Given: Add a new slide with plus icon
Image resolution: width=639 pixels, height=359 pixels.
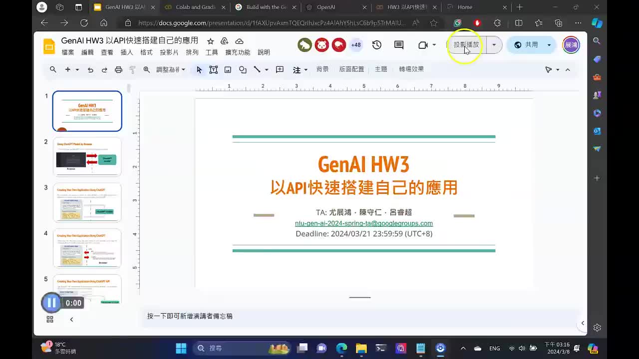Looking at the screenshot, I should [x=68, y=70].
